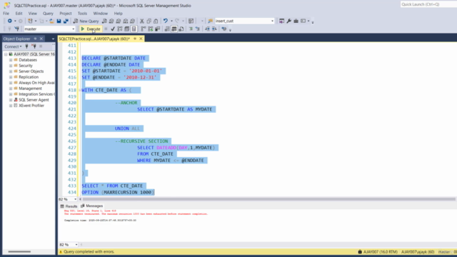Open a New Query window

[x=86, y=21]
